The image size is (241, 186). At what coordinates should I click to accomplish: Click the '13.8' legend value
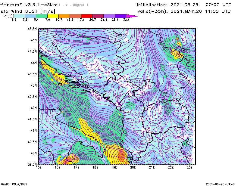tap(70, 20)
